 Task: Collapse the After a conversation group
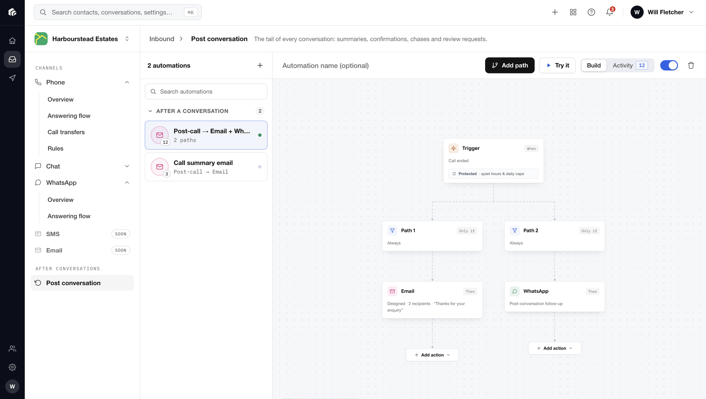(150, 111)
